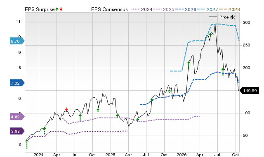Click the 2026 EPS consensus legend entry
Screen dimensions: 264x157
click(186, 9)
